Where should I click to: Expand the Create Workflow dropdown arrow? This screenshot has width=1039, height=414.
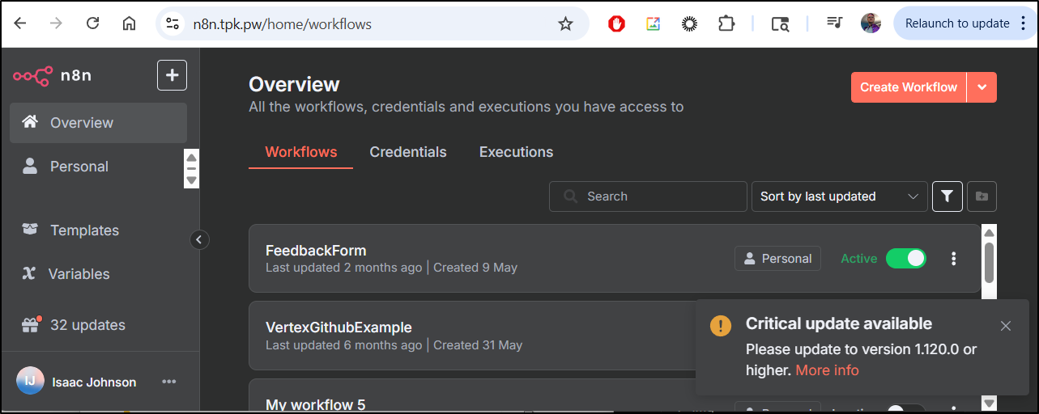pyautogui.click(x=982, y=87)
